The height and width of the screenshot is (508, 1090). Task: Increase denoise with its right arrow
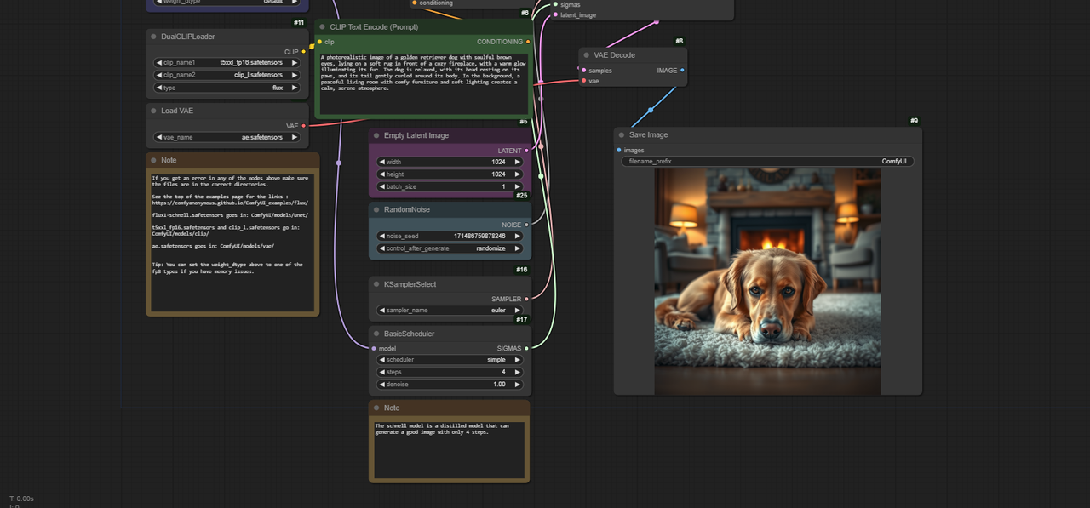[x=517, y=385]
